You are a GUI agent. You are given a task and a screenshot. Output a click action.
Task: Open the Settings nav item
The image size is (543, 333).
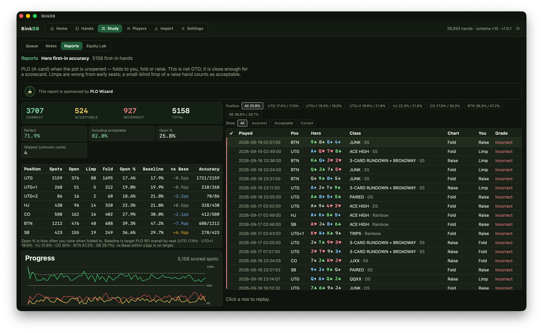point(192,28)
